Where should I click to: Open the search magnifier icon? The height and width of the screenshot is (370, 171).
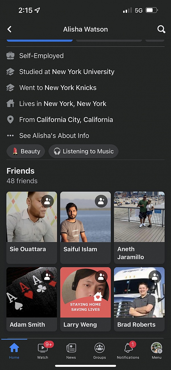(161, 29)
